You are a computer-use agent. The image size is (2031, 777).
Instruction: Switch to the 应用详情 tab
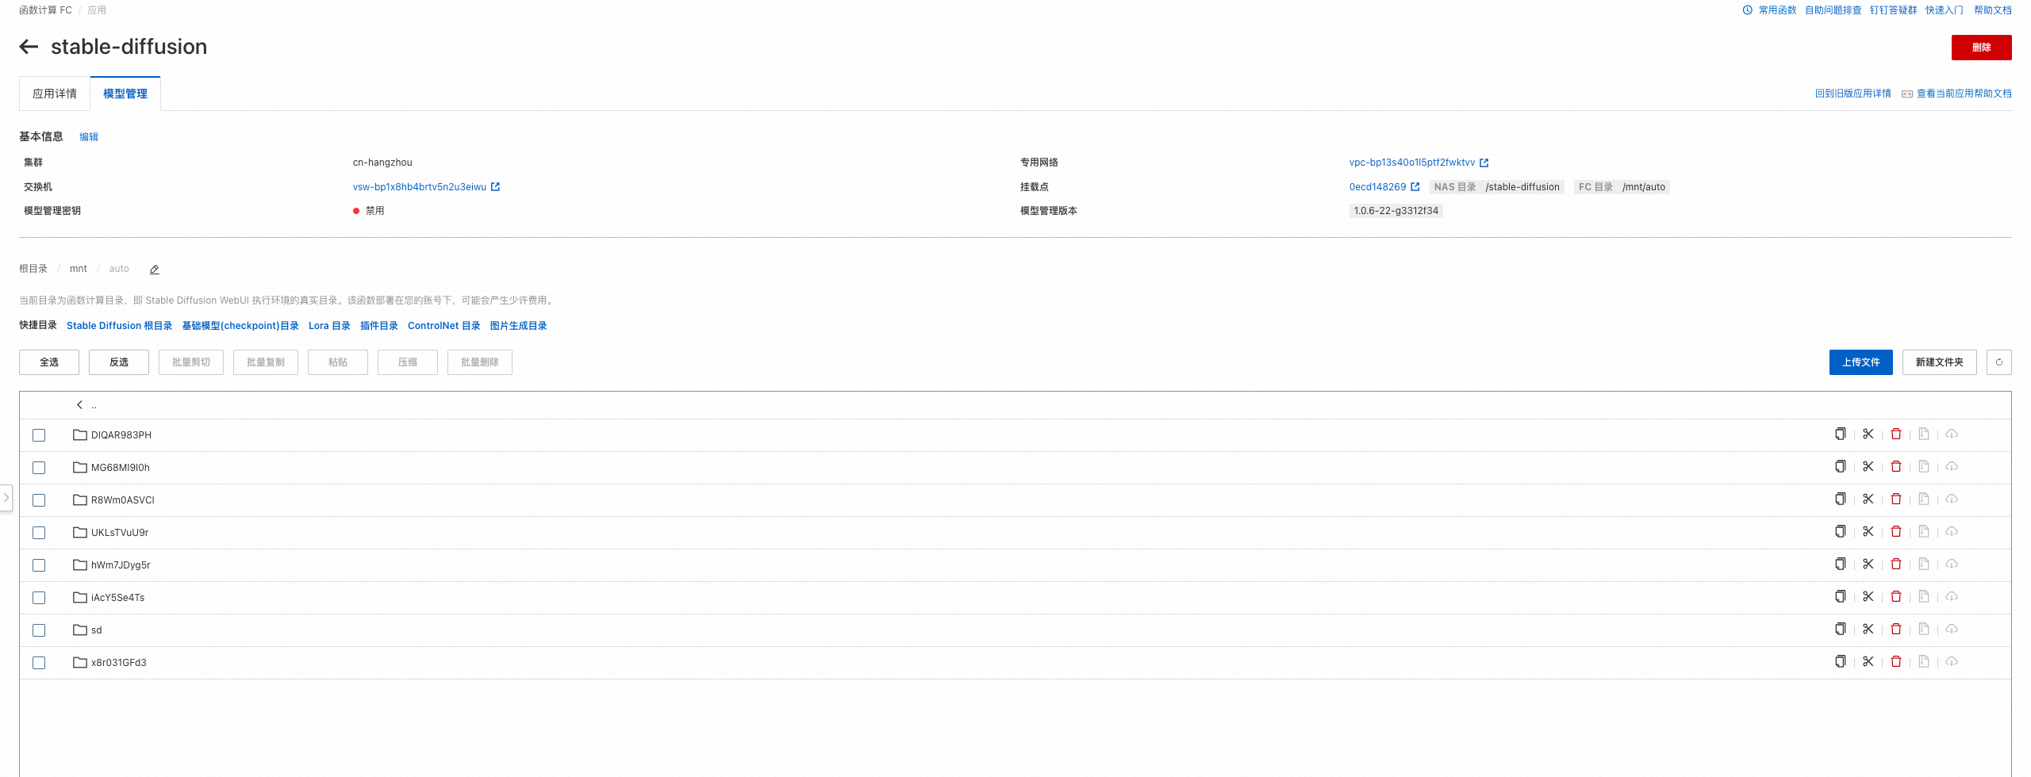(x=55, y=94)
